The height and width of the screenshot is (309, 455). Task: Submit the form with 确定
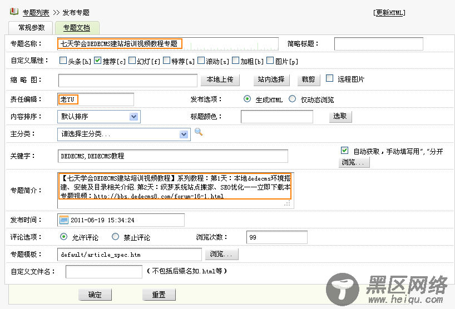tap(95, 295)
